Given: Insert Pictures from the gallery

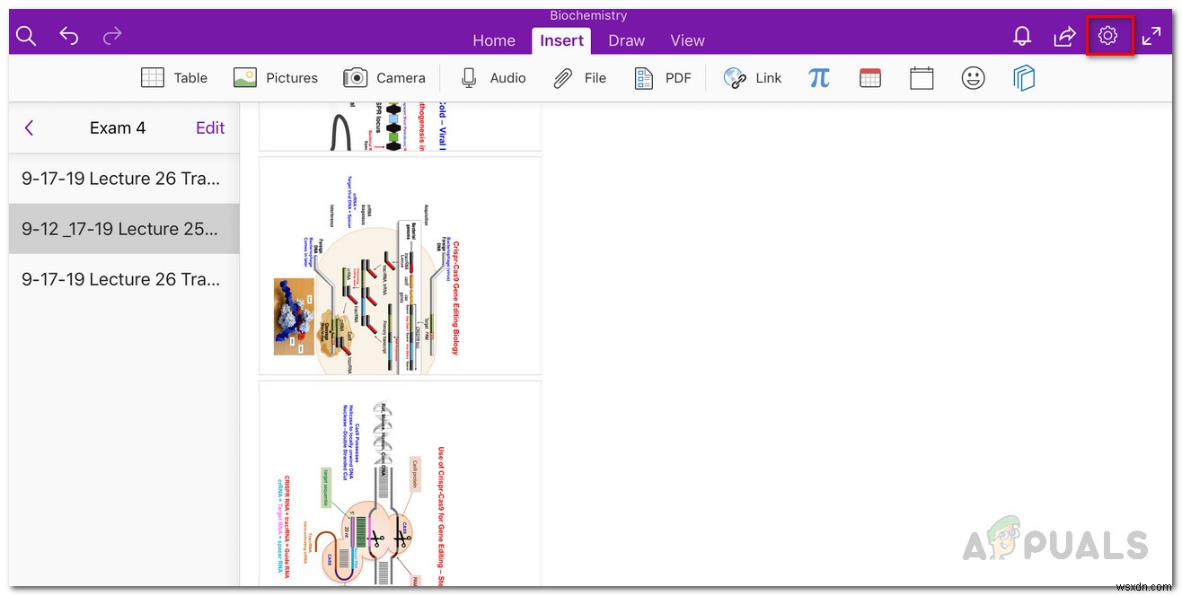Looking at the screenshot, I should [276, 77].
